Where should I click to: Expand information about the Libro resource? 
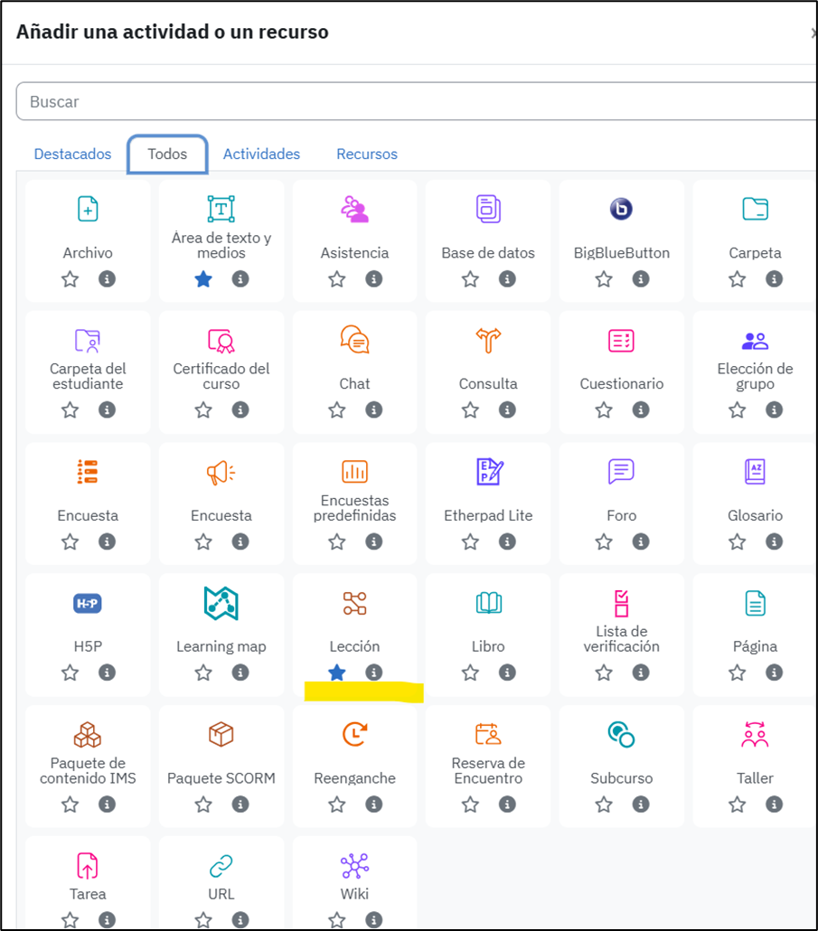(x=507, y=672)
